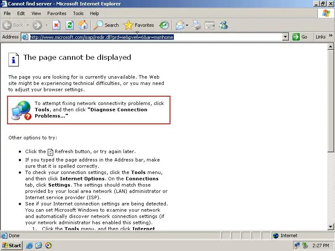Open the Help menu
This screenshot has width=335, height=251.
pyautogui.click(x=95, y=13)
